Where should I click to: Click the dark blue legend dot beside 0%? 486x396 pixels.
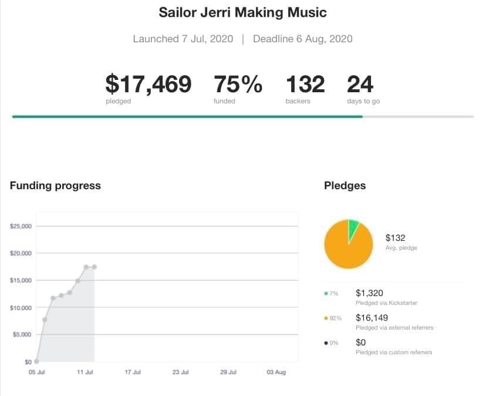click(x=326, y=343)
